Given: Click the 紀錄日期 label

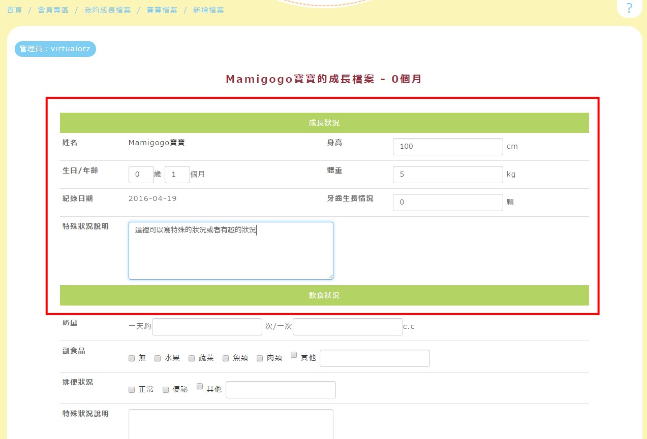Looking at the screenshot, I should pyautogui.click(x=78, y=198).
